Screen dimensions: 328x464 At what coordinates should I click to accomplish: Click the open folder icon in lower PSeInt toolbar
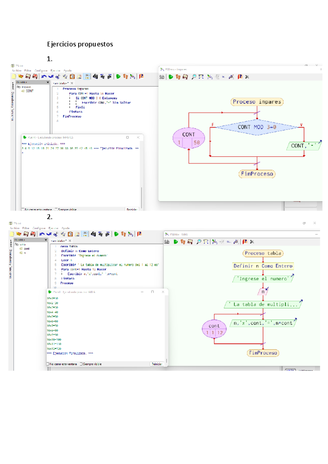click(x=19, y=234)
